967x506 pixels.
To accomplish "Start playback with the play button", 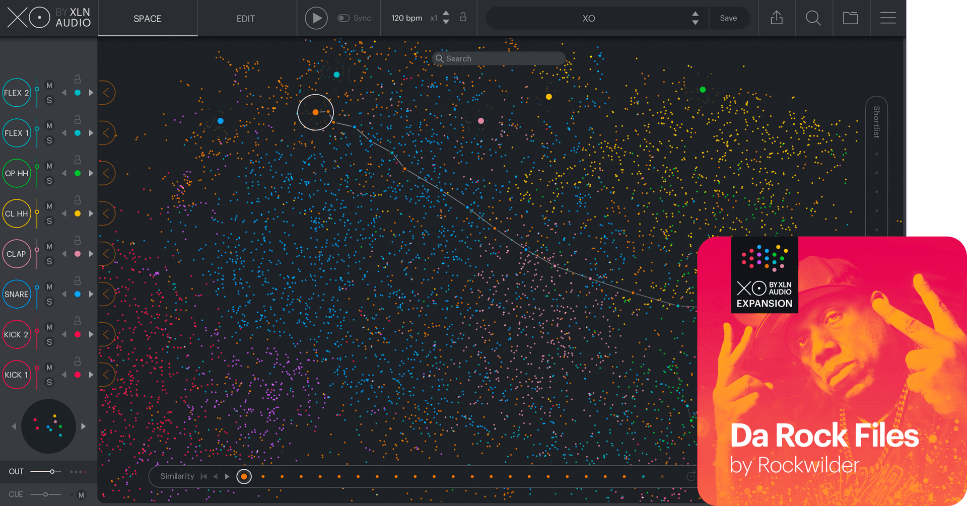I will coord(316,18).
